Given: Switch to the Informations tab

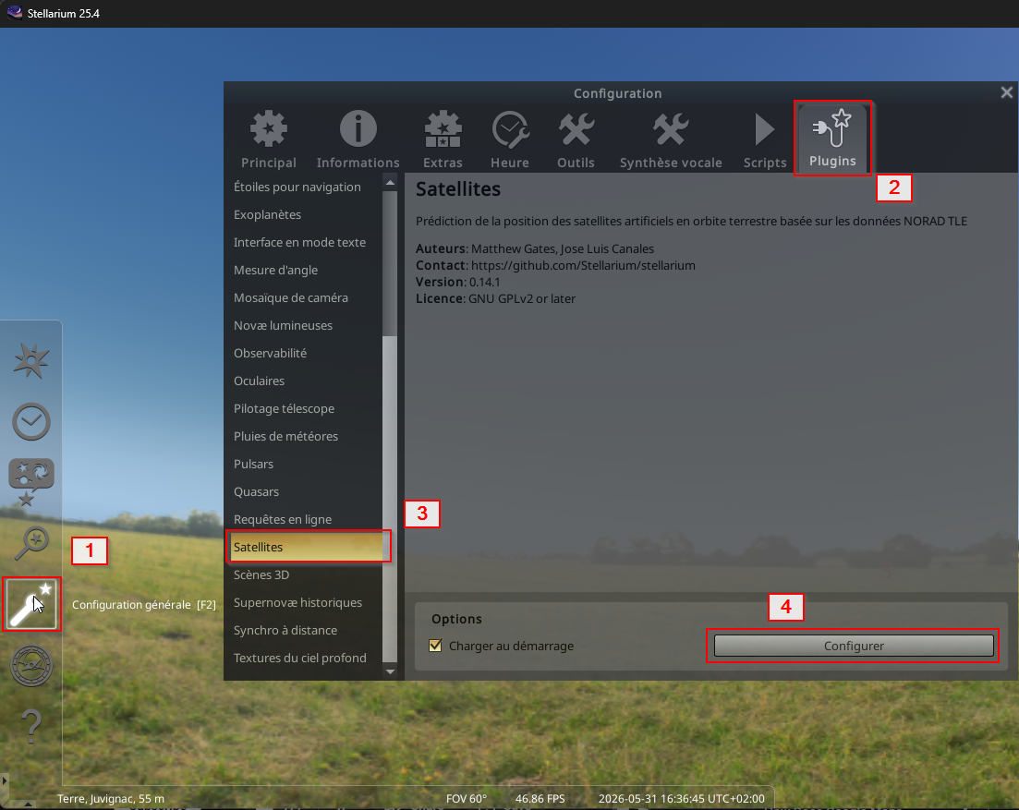Looking at the screenshot, I should (x=358, y=139).
